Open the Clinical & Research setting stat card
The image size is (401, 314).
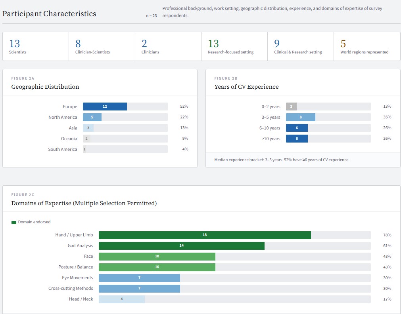coord(301,46)
